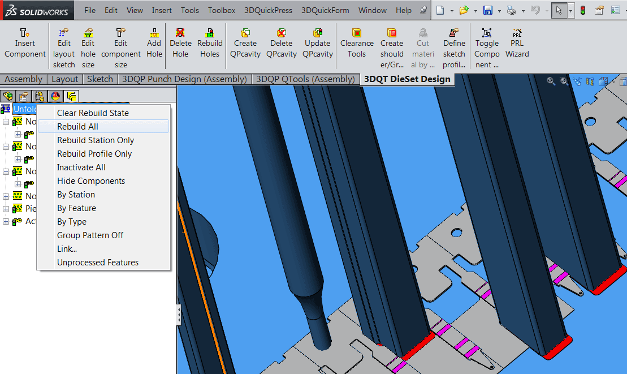The width and height of the screenshot is (627, 374).
Task: Click the Rebuild traffic light icon
Action: 583,10
